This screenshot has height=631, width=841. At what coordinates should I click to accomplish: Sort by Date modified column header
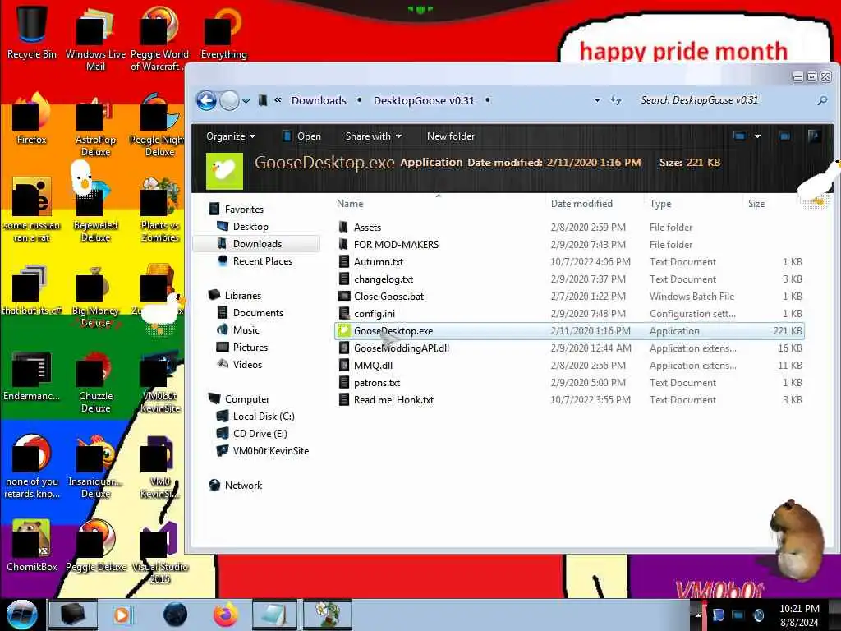(581, 204)
